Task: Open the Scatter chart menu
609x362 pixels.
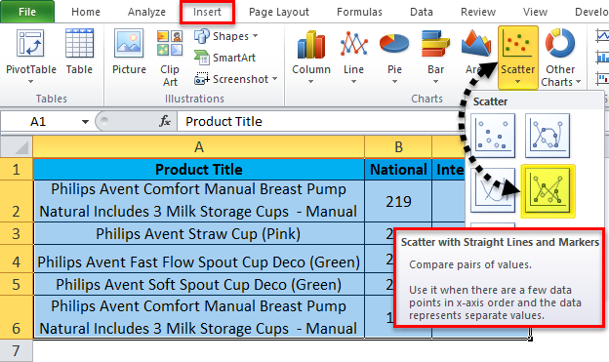Action: [x=517, y=58]
